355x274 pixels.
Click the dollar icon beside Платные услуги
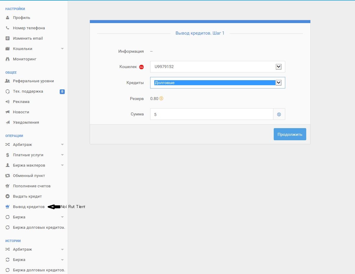click(x=8, y=155)
